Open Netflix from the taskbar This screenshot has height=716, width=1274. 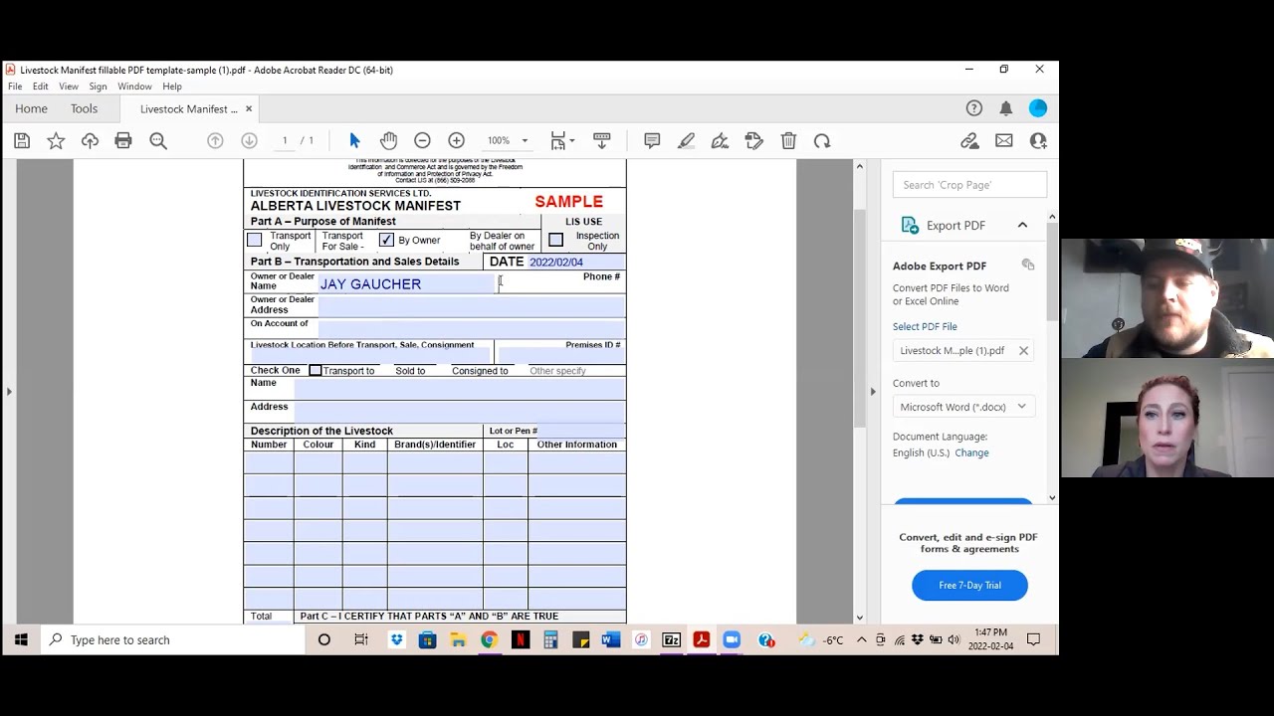pos(520,640)
